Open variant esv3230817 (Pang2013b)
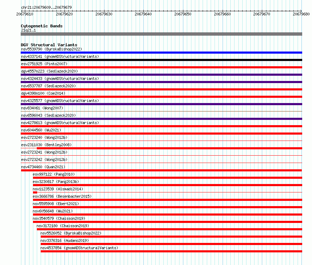 point(56,182)
